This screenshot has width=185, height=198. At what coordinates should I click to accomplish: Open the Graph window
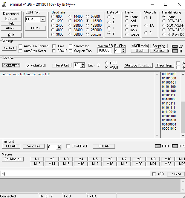[140, 51]
